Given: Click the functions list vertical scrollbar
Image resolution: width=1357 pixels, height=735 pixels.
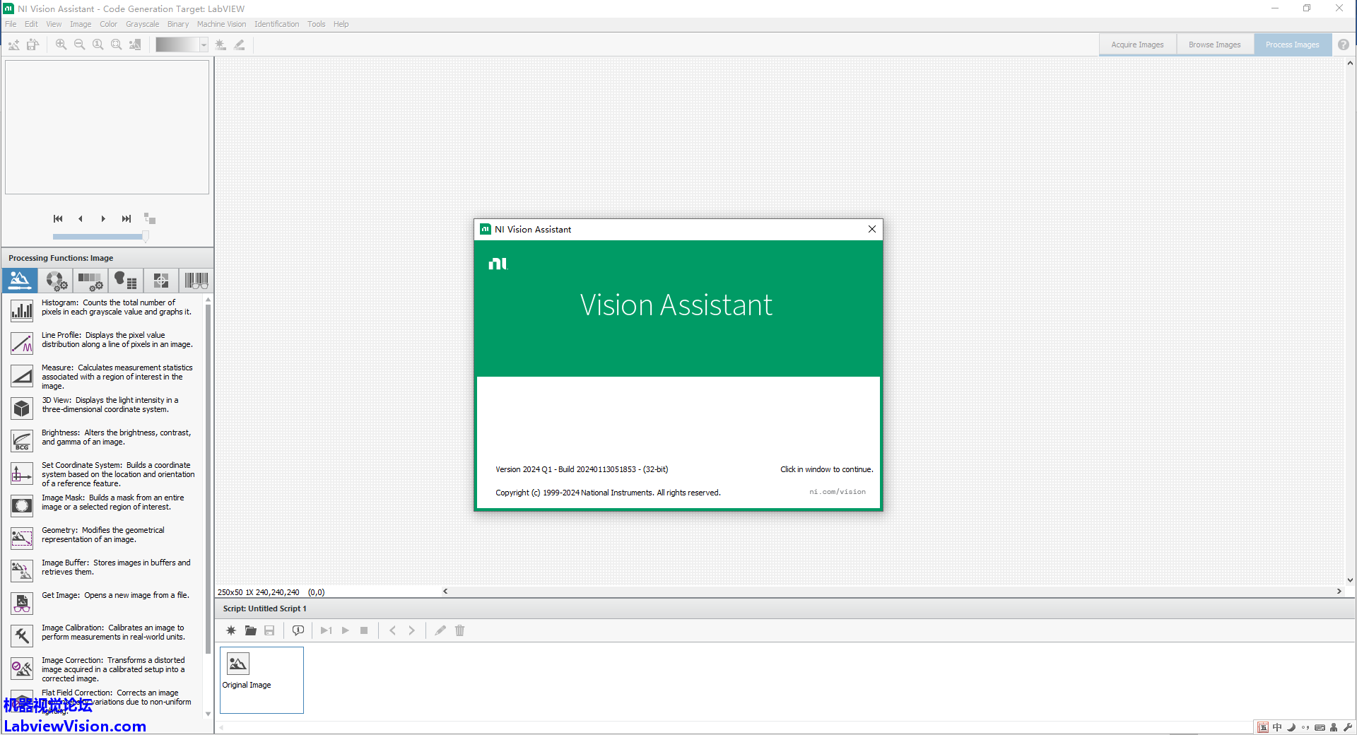Looking at the screenshot, I should 208,478.
